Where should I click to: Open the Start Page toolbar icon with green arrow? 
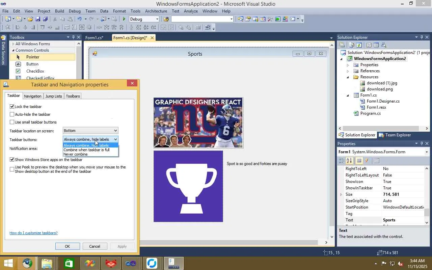[278, 19]
